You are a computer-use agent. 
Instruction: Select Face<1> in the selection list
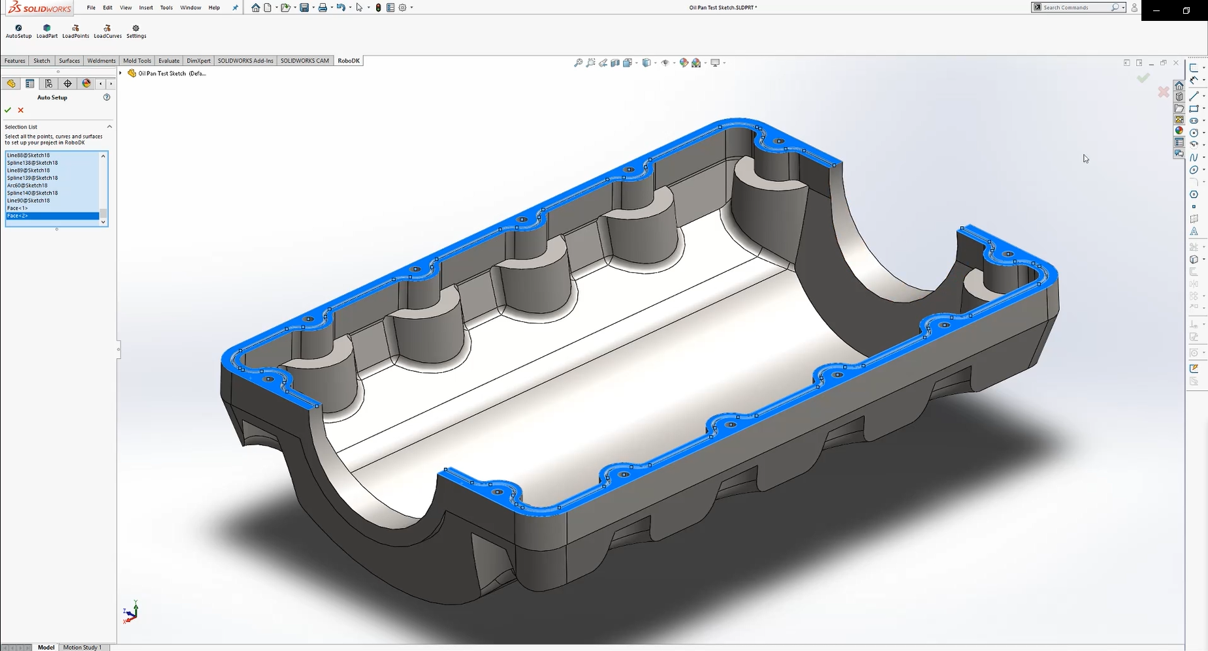[x=18, y=208]
